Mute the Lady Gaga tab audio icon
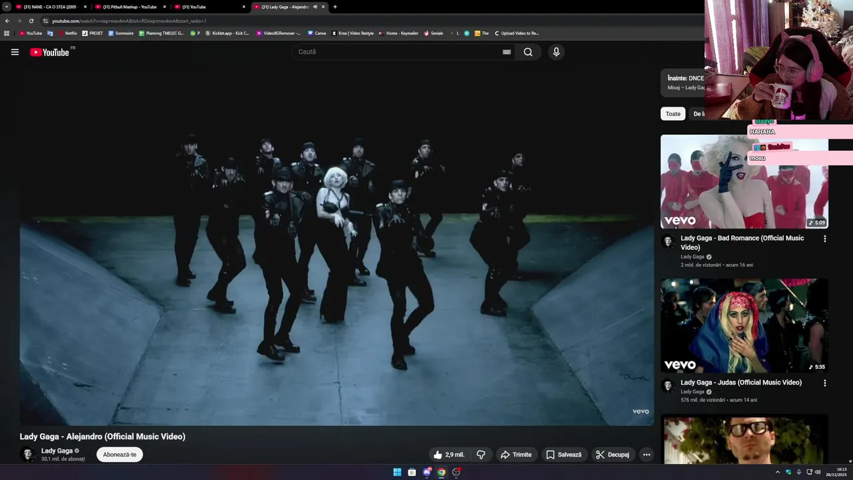Viewport: 853px width, 480px height. tap(315, 7)
